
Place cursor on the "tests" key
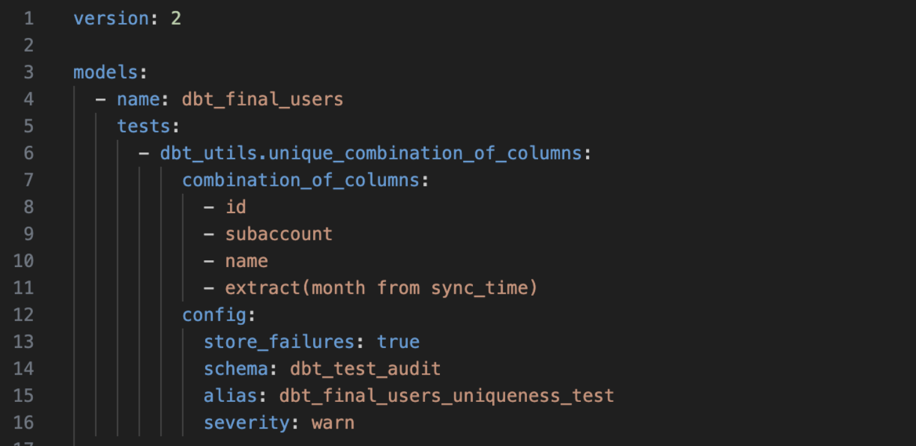coord(144,126)
